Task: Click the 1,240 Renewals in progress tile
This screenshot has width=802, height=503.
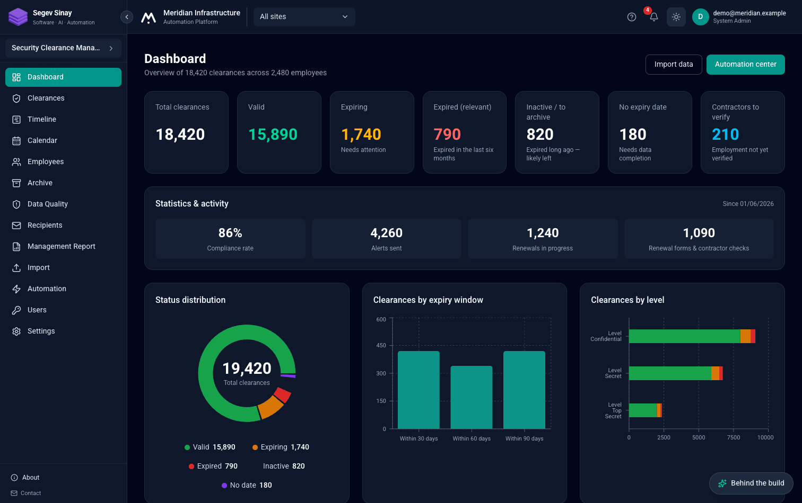Action: (543, 239)
